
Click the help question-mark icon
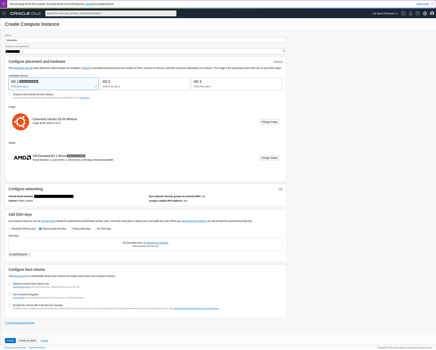tap(417, 13)
